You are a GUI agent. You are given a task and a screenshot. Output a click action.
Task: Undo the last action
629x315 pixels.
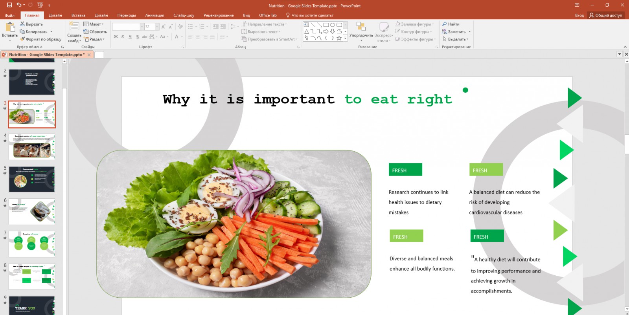(19, 5)
